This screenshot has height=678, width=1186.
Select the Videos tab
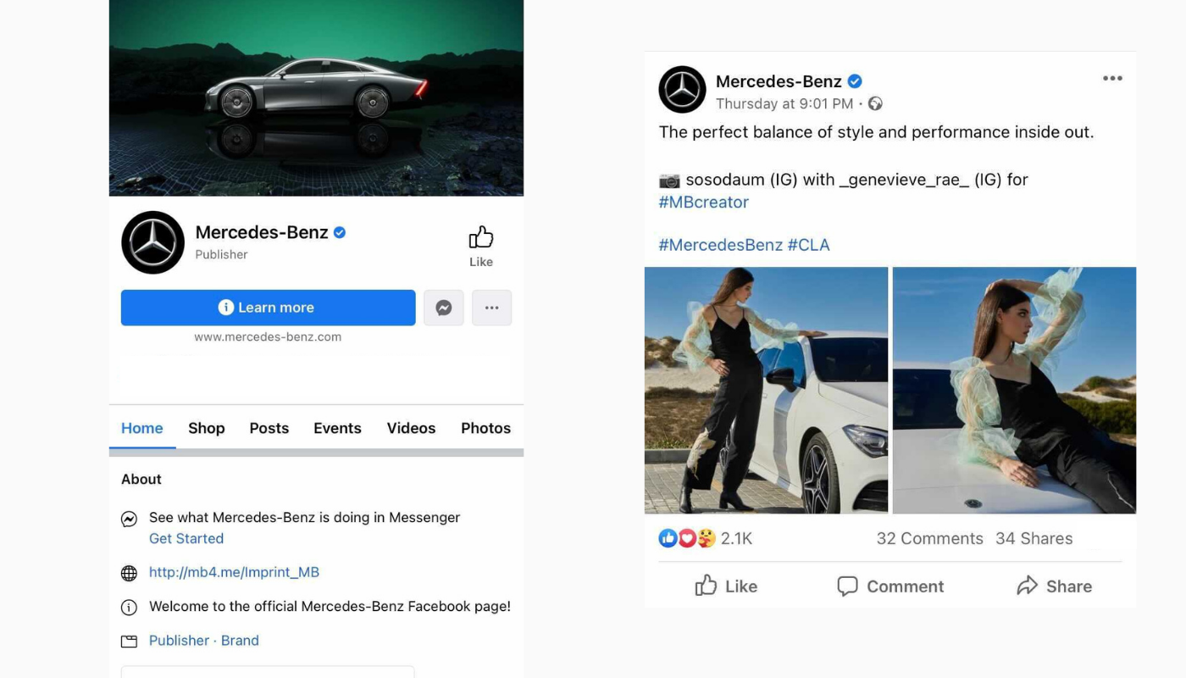coord(411,428)
